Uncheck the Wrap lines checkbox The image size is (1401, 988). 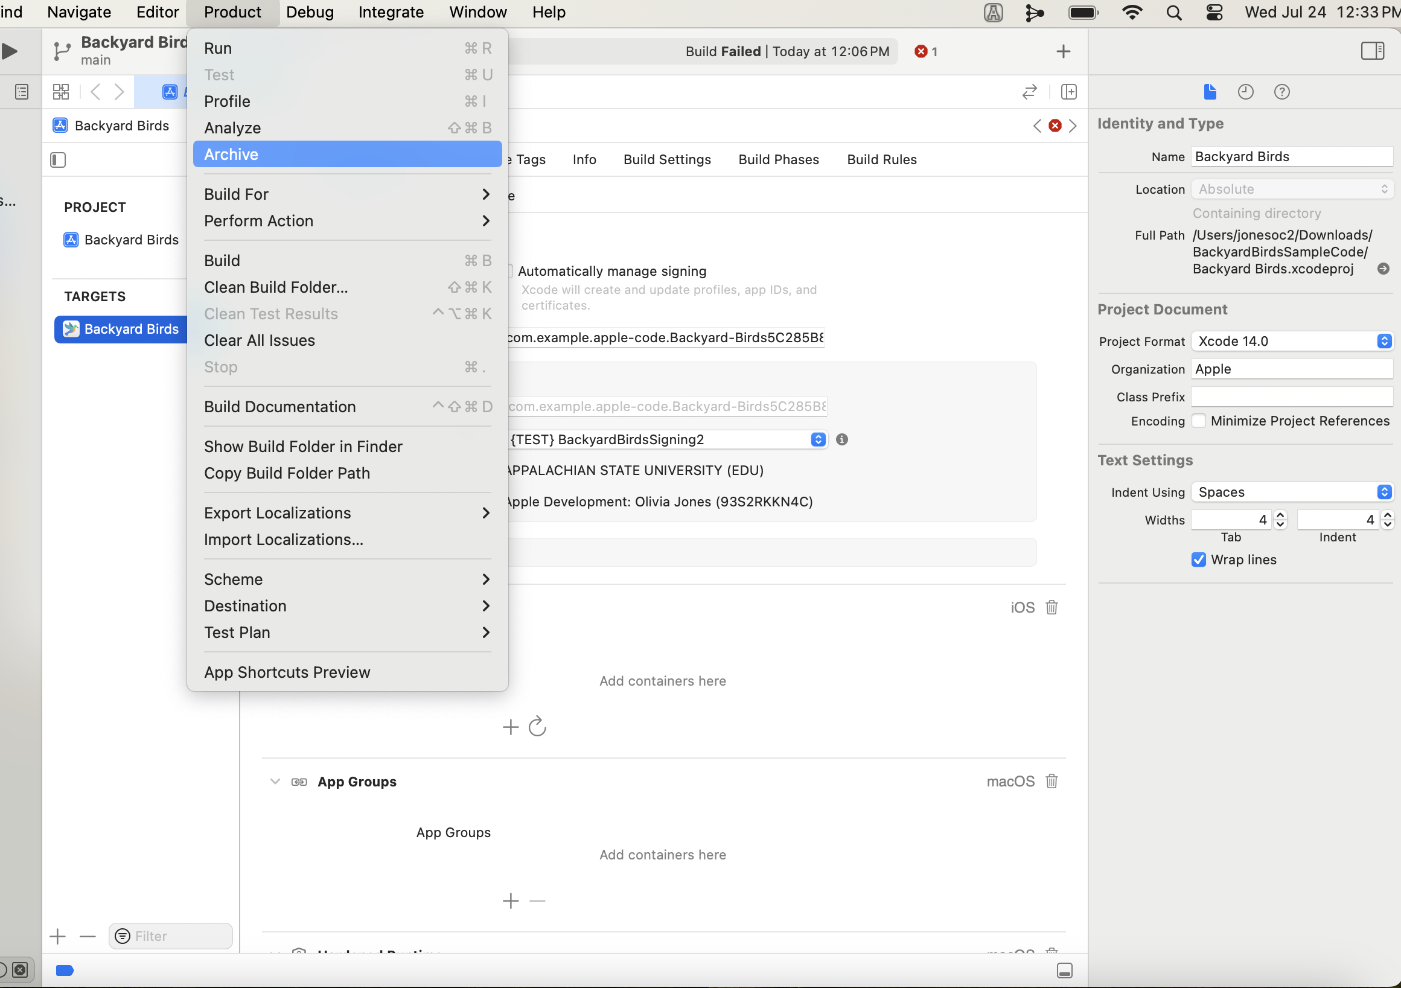click(x=1198, y=559)
